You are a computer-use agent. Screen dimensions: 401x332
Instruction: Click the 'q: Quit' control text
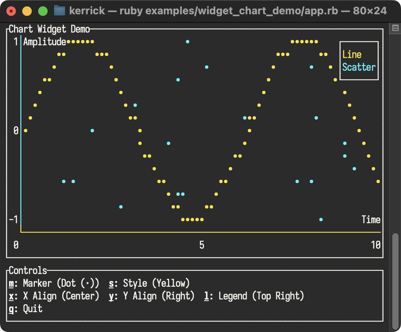pos(25,309)
